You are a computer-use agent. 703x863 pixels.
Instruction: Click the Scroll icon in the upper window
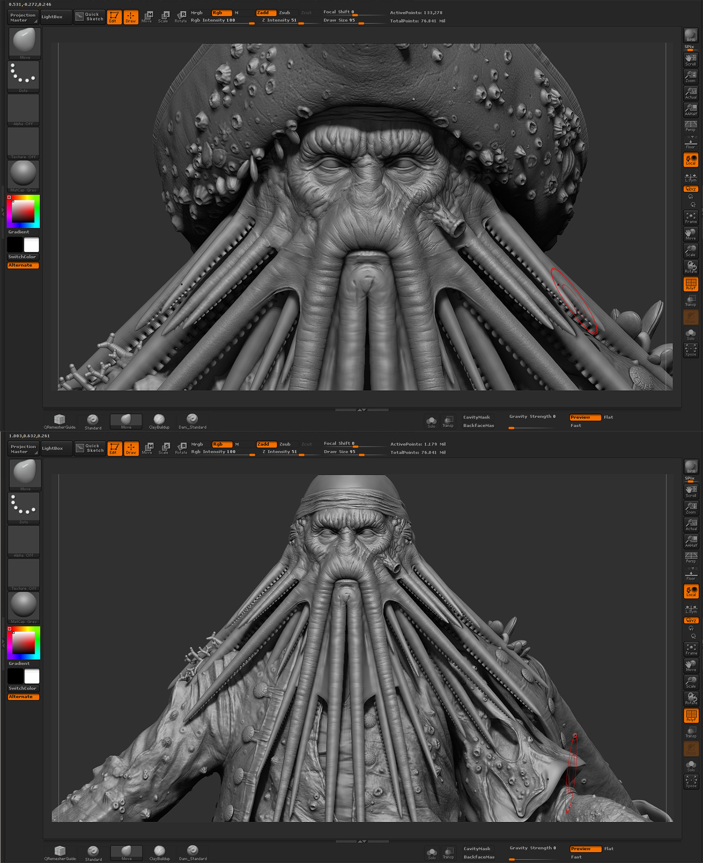point(691,60)
